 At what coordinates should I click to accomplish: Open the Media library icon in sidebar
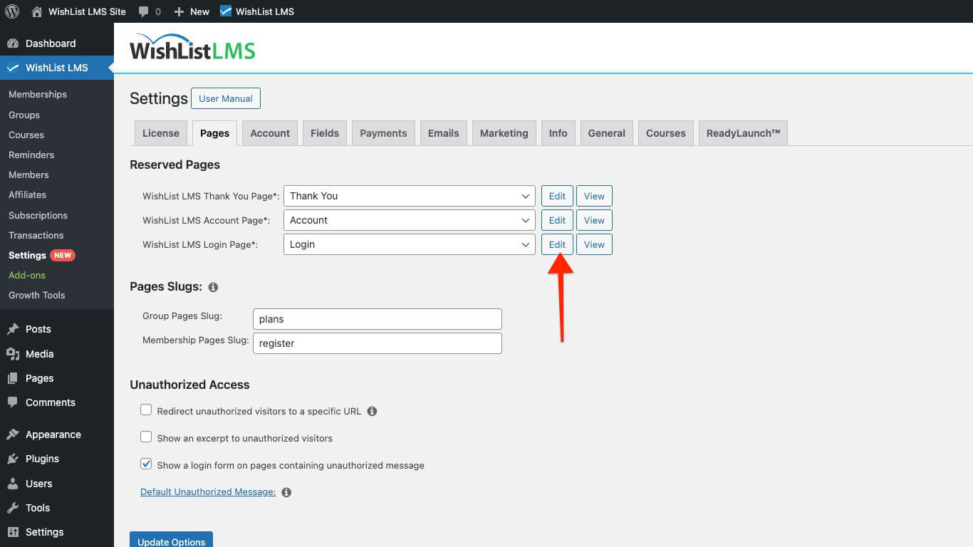click(x=14, y=353)
